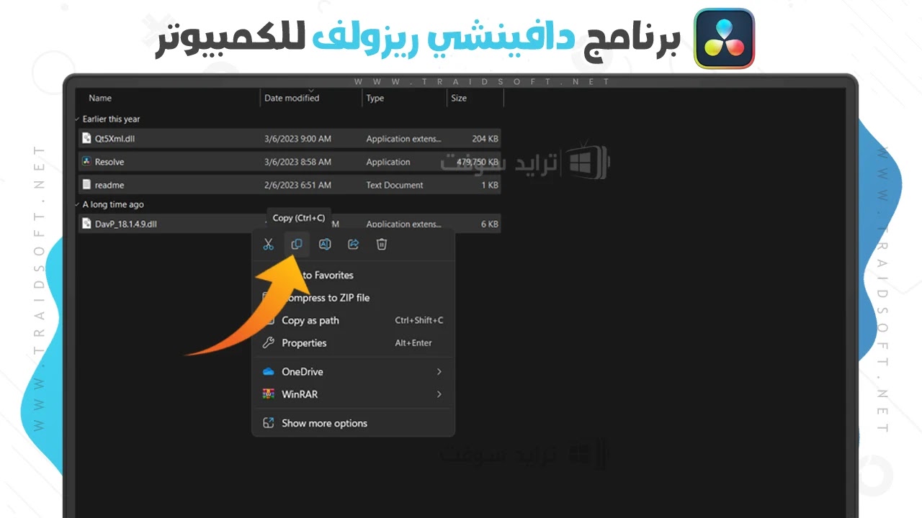The height and width of the screenshot is (518, 922).
Task: Open Properties from the context menu
Action: 305,342
